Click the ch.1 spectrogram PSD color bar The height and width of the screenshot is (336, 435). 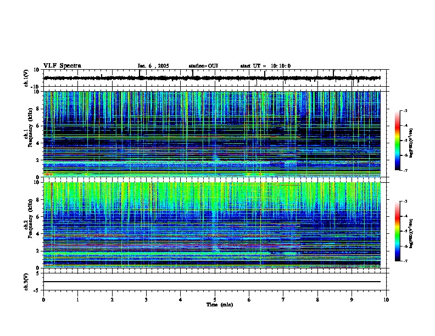tap(397, 141)
